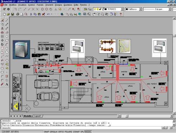The height and width of the screenshot is (133, 176).
Task: Open the Visualizza menu
Action: coord(22,5)
